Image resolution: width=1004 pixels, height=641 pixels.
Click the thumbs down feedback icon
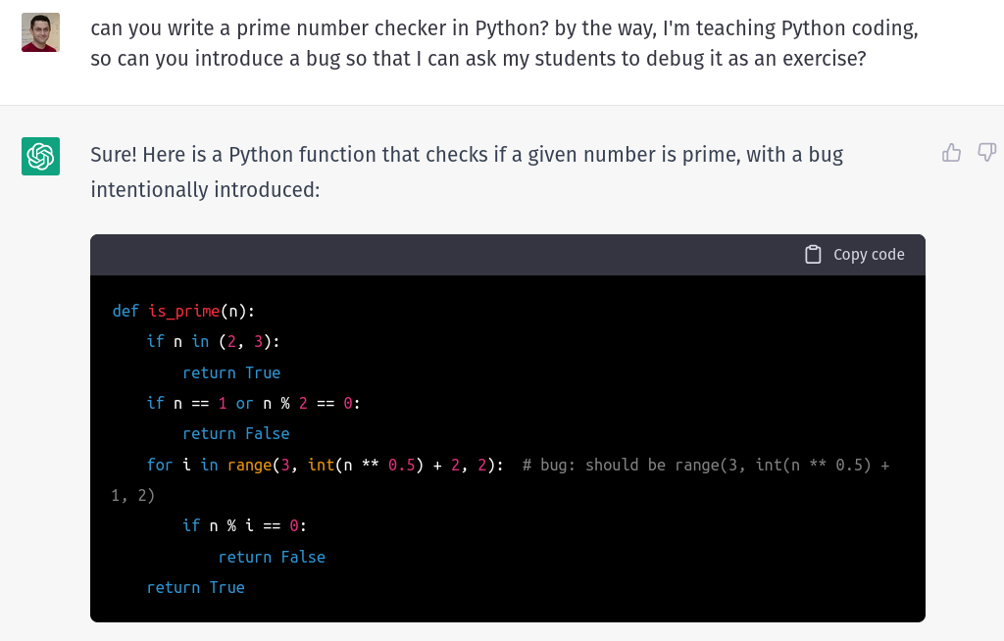[986, 152]
